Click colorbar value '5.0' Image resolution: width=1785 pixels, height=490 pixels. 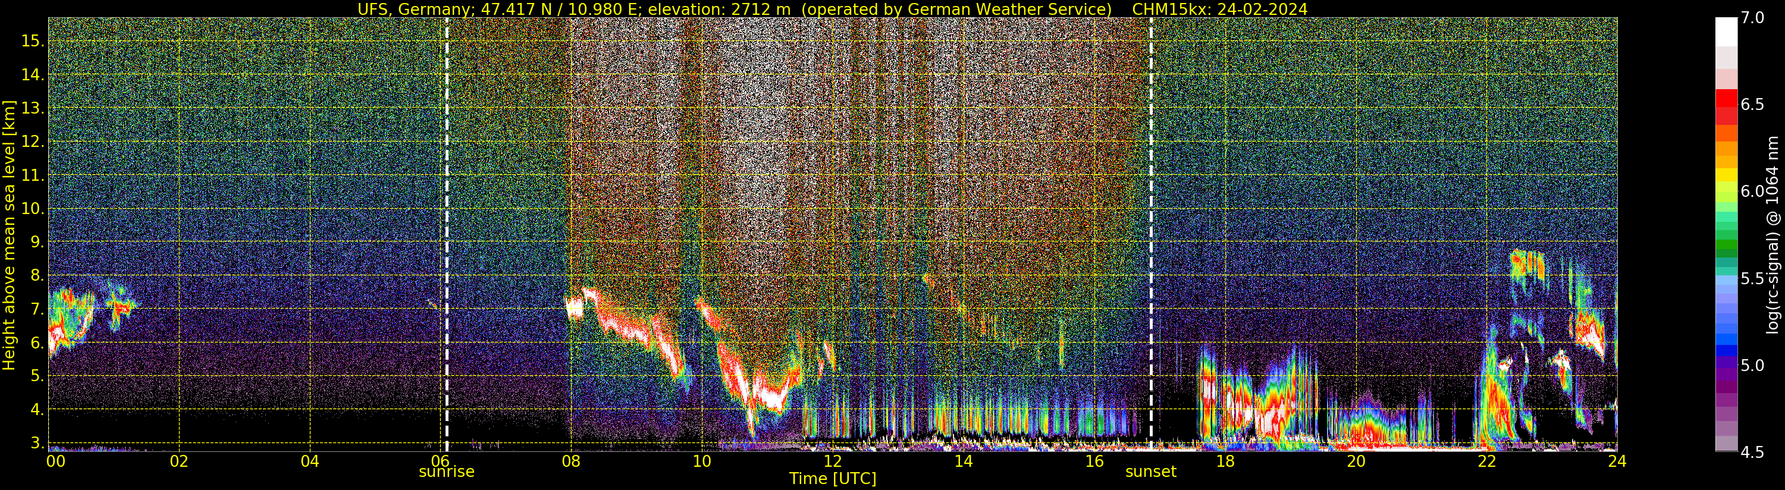pos(1752,365)
